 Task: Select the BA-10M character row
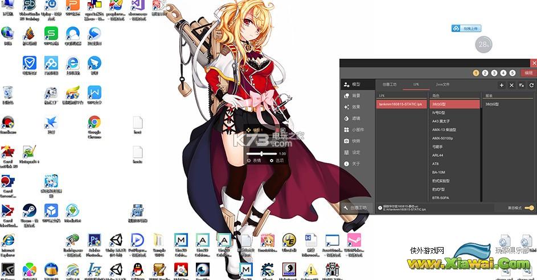[454, 173]
